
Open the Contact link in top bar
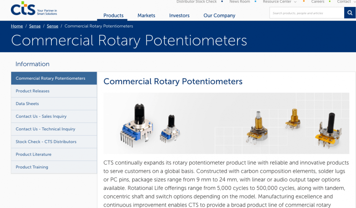344,2
